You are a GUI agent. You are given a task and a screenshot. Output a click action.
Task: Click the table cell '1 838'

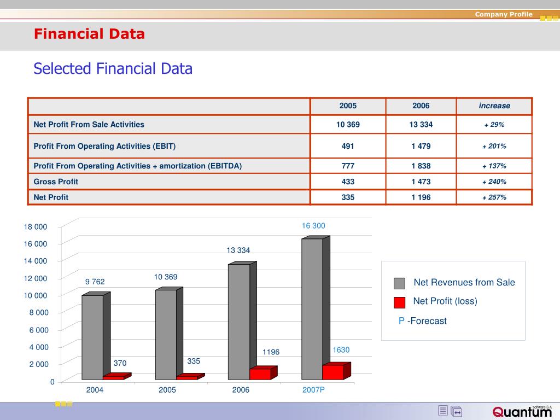pyautogui.click(x=421, y=166)
